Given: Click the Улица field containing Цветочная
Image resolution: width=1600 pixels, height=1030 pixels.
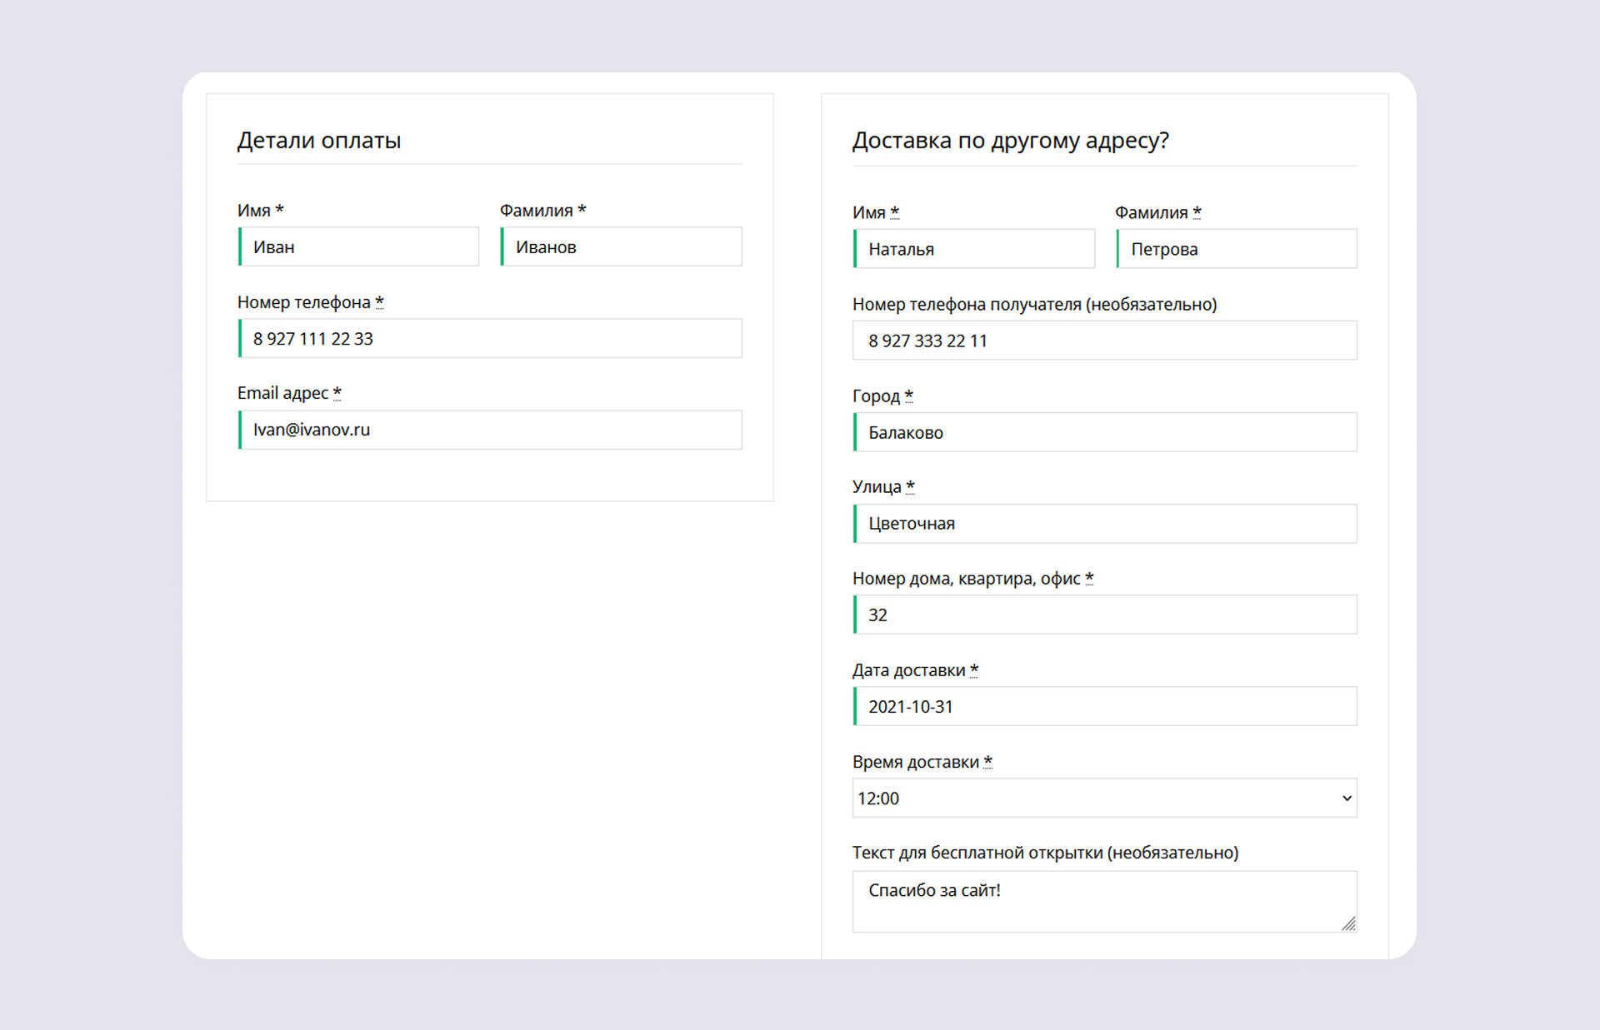Looking at the screenshot, I should 1104,524.
